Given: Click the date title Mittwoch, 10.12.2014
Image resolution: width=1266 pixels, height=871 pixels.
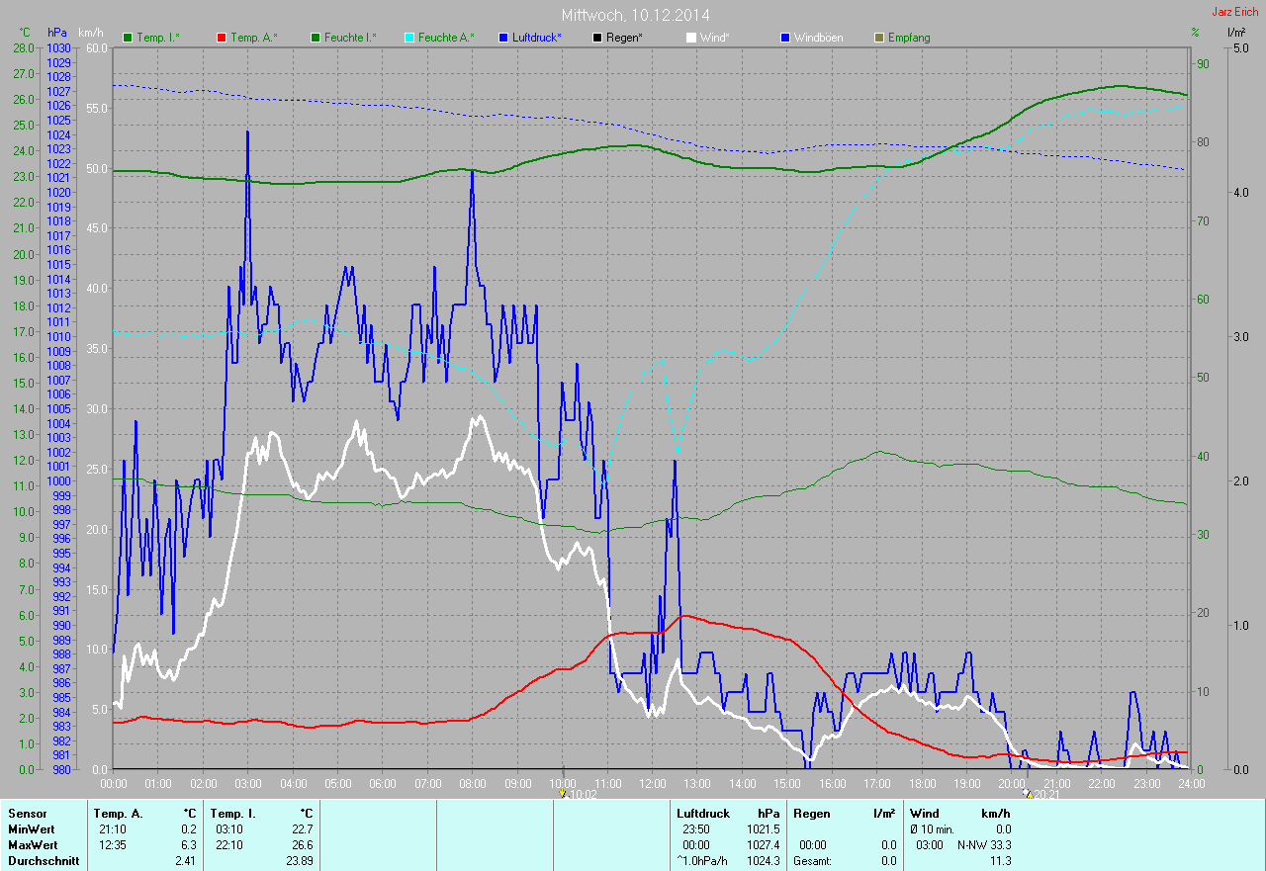Looking at the screenshot, I should (635, 15).
